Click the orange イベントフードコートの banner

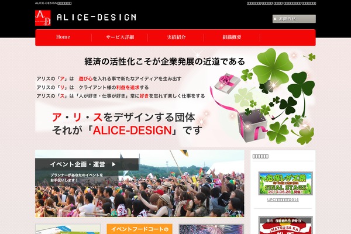[139, 229]
